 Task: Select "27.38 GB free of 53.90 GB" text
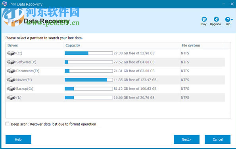(x=134, y=53)
